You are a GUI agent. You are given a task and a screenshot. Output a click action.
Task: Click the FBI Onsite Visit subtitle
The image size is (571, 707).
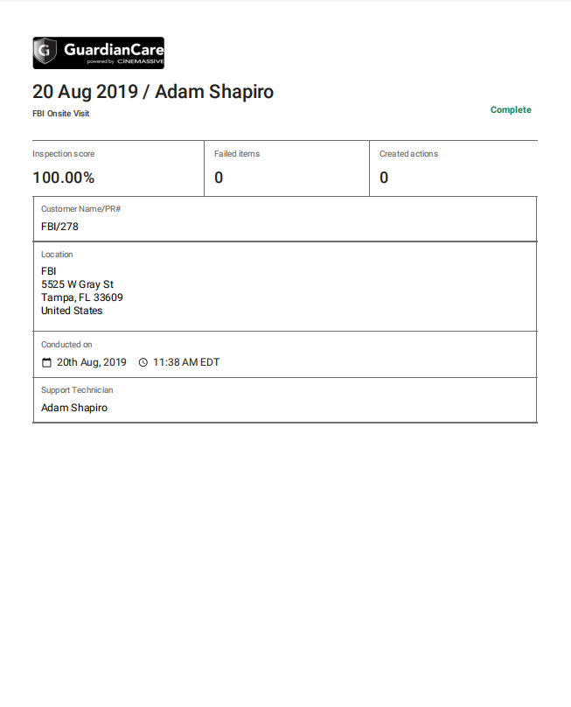[61, 114]
